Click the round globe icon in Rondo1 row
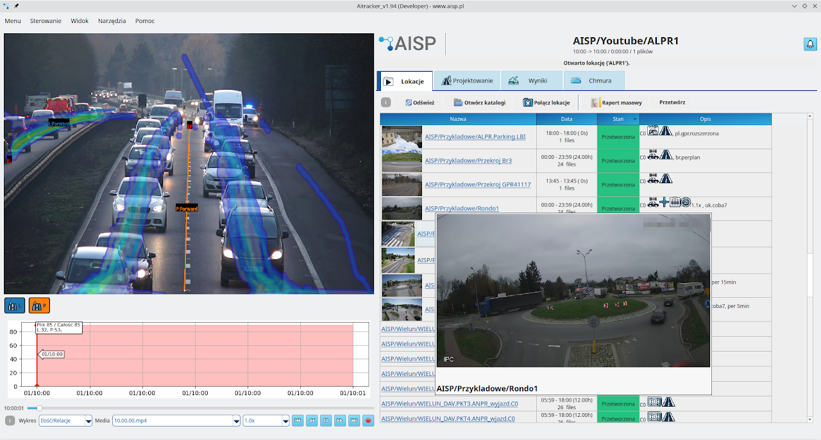Image resolution: width=821 pixels, height=440 pixels. [x=686, y=202]
